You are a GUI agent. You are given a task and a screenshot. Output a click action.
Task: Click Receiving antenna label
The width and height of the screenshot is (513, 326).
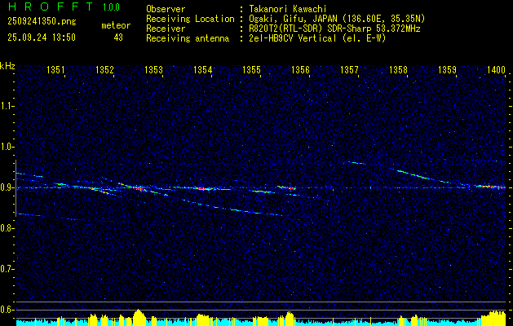(188, 38)
